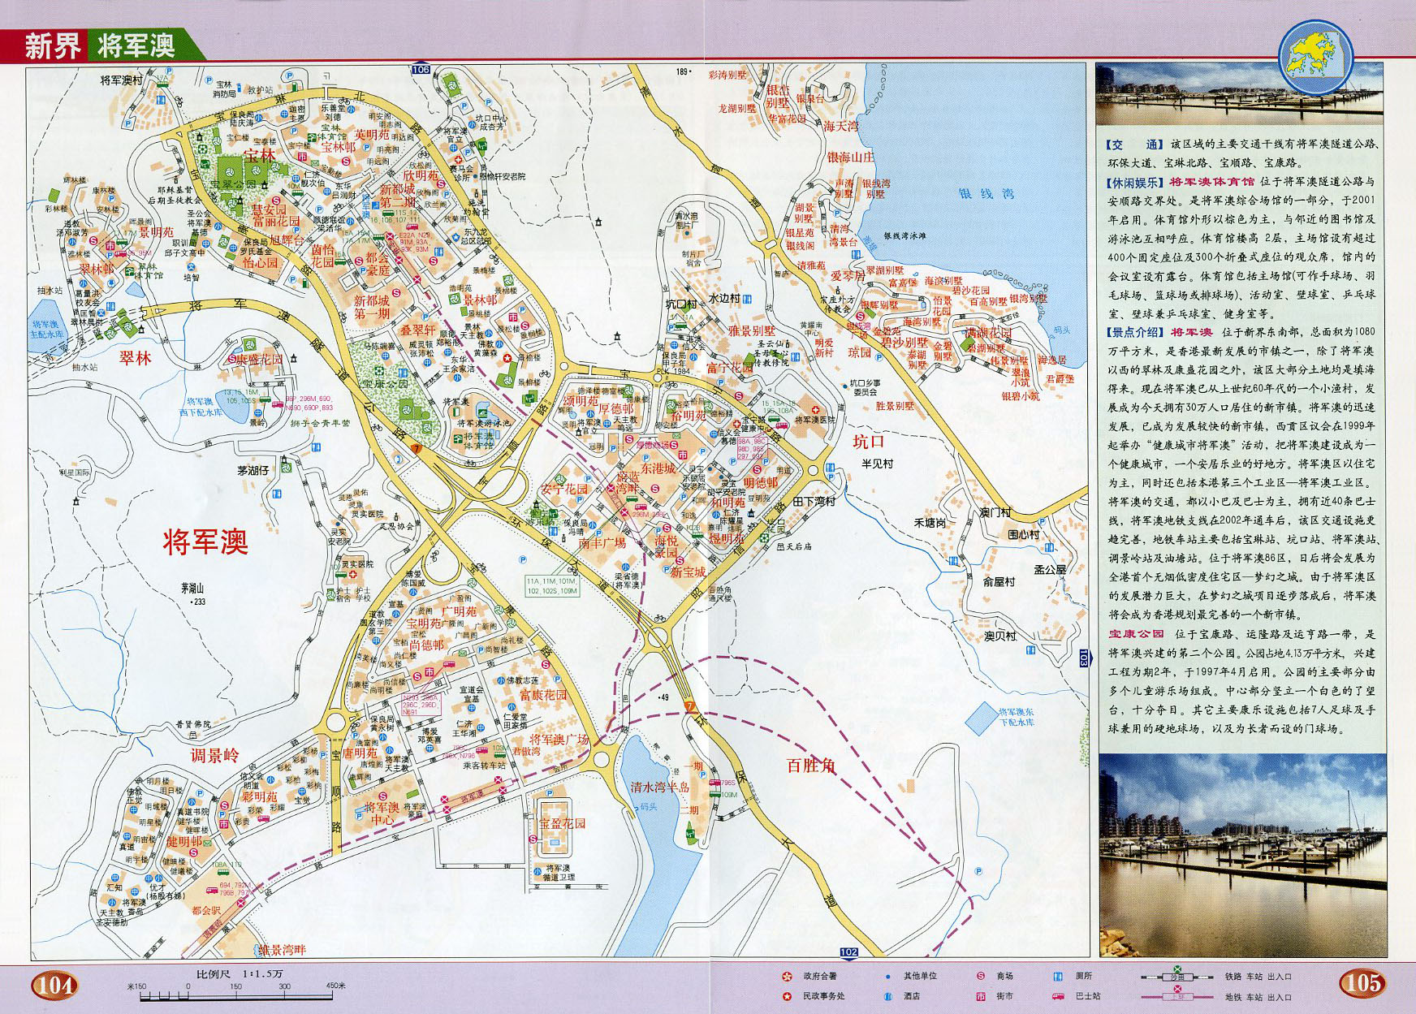Click the government offices legend icon
The height and width of the screenshot is (1014, 1416).
tap(786, 976)
